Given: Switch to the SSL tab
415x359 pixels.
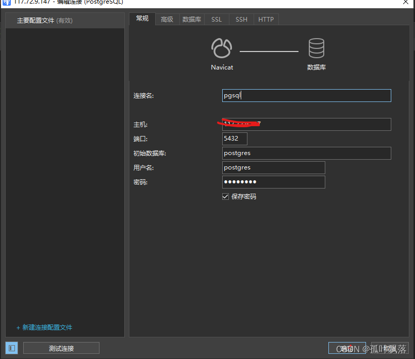Looking at the screenshot, I should point(216,19).
